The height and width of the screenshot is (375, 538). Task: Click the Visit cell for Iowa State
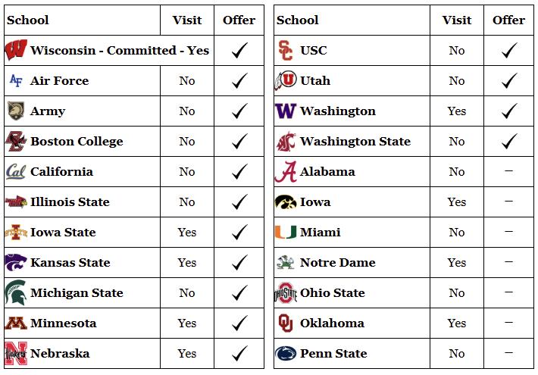pyautogui.click(x=186, y=233)
